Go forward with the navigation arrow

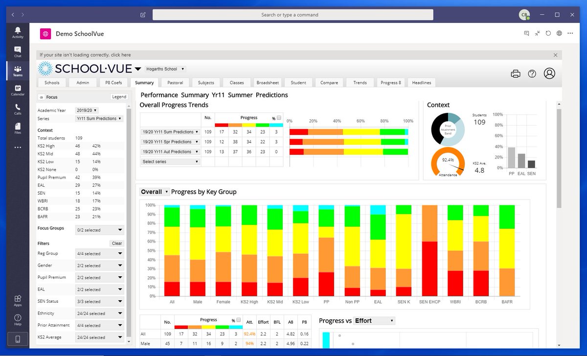click(23, 15)
